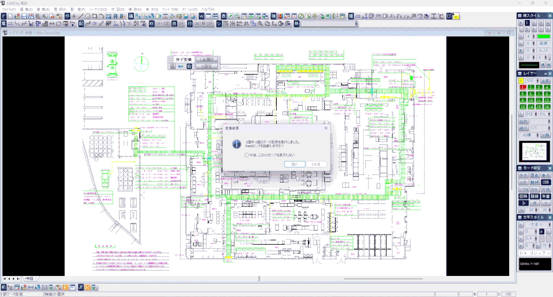Click the zoom in magnifier icon
The width and height of the screenshot is (553, 297).
(237, 16)
